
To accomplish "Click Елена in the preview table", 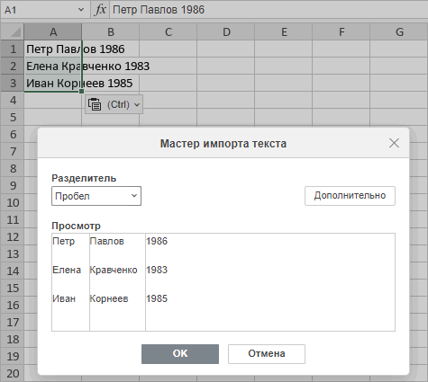I will pyautogui.click(x=67, y=270).
